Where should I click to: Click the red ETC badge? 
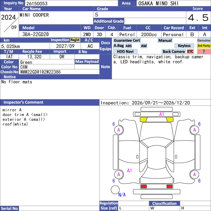point(190,51)
